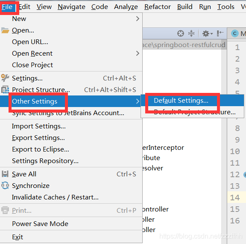
Task: Click the wrench icon beside Settings...
Action: (5, 78)
